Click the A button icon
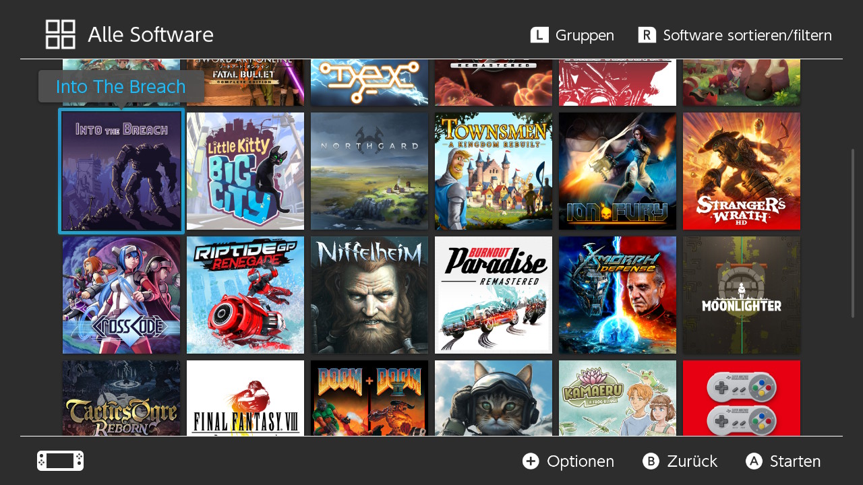863x485 pixels. click(754, 461)
